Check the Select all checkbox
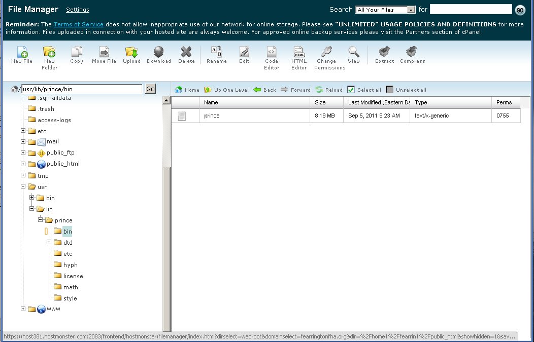534x342 pixels. coord(351,90)
